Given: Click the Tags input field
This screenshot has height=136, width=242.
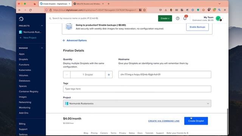Looking at the screenshot, I should click(x=137, y=89).
